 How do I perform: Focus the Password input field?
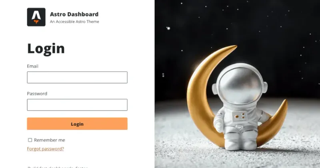[77, 105]
